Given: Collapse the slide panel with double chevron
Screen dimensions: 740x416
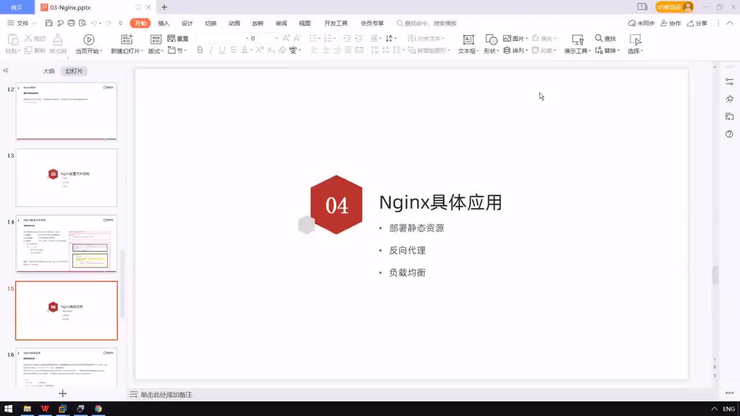Looking at the screenshot, I should pos(6,70).
